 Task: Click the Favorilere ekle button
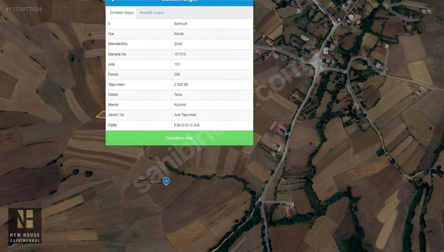(179, 138)
